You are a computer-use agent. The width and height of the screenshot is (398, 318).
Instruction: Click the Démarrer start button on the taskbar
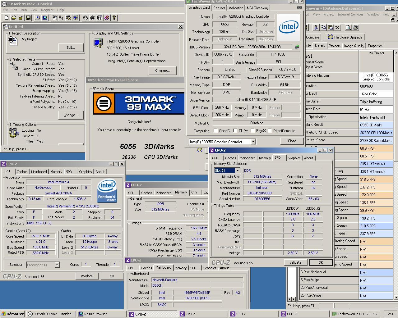13,314
